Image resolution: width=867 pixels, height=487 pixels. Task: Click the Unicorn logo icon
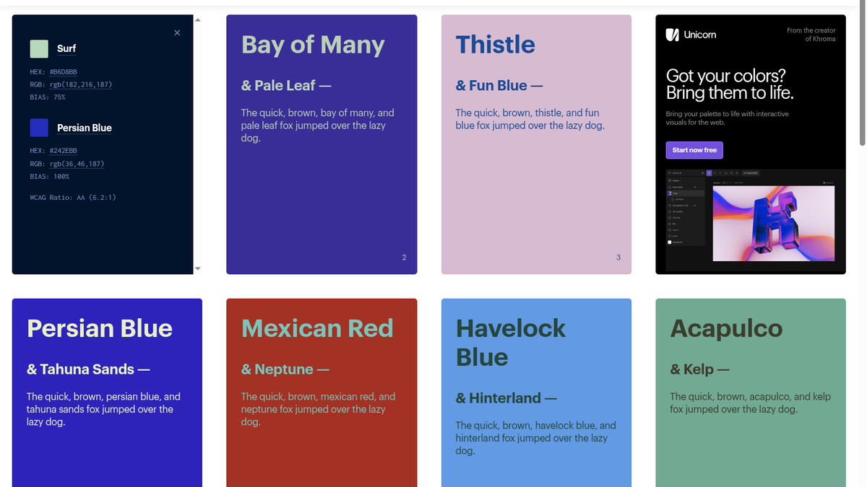click(672, 35)
